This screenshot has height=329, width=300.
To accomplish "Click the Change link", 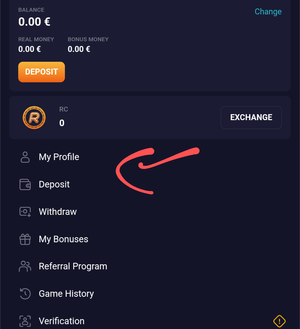I will pyautogui.click(x=268, y=12).
